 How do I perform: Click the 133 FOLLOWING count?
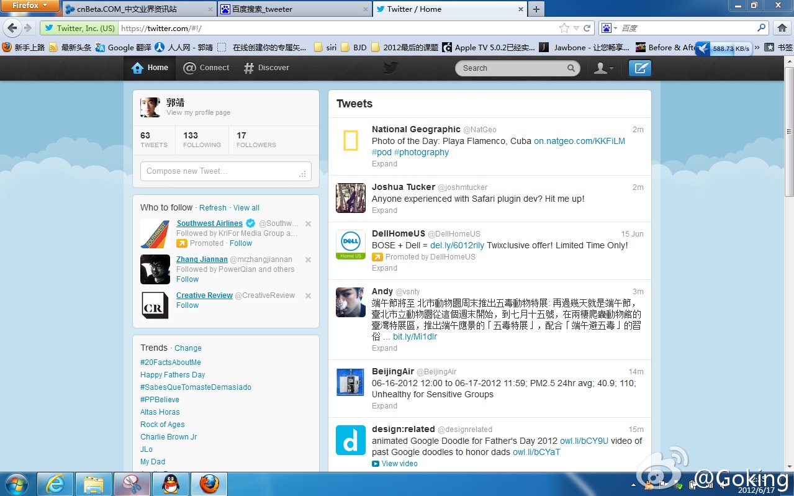point(202,140)
